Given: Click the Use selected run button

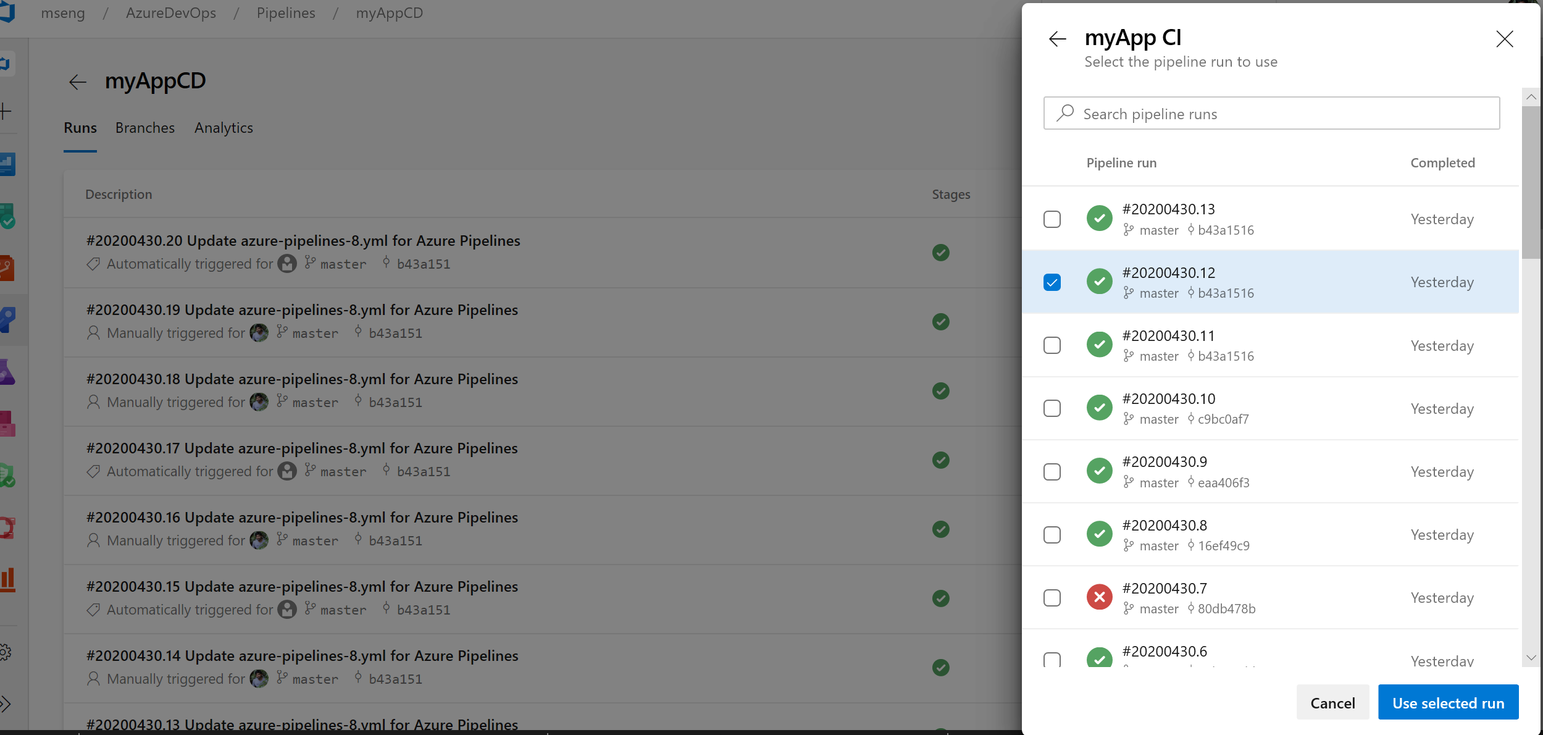Looking at the screenshot, I should [x=1449, y=702].
